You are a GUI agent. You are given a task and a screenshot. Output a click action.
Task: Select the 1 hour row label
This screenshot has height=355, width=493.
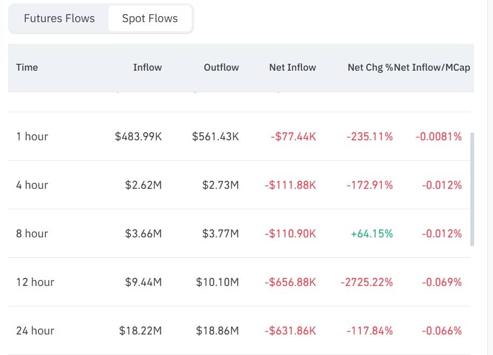[32, 136]
